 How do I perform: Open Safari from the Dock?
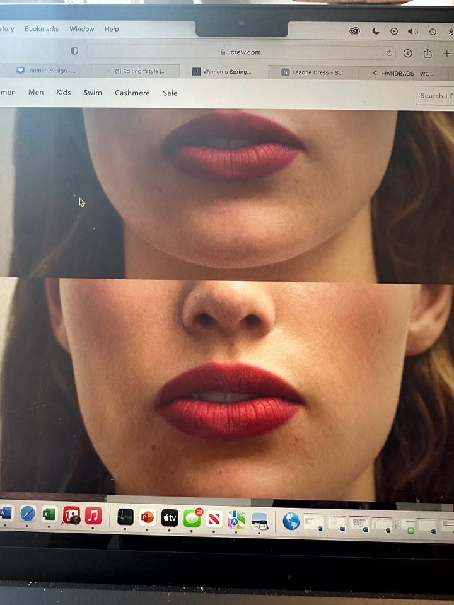pos(28,514)
